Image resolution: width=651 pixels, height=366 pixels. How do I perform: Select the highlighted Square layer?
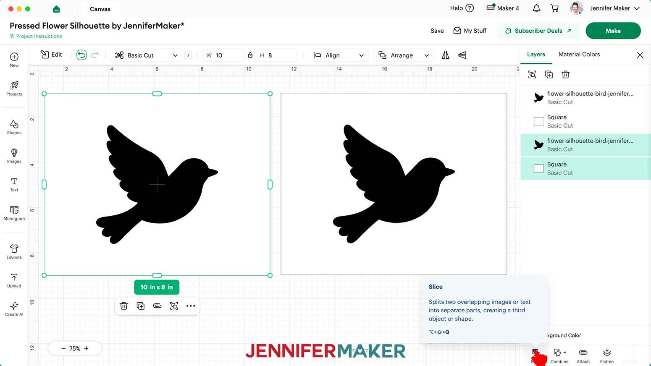pyautogui.click(x=585, y=168)
